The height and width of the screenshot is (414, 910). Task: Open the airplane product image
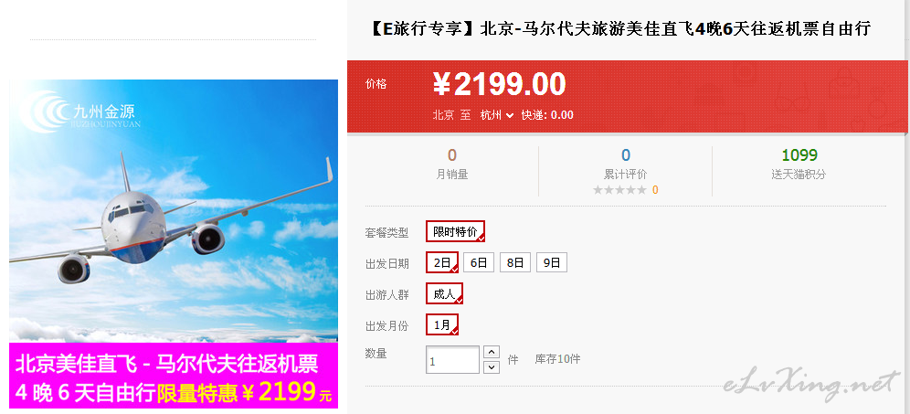click(174, 211)
